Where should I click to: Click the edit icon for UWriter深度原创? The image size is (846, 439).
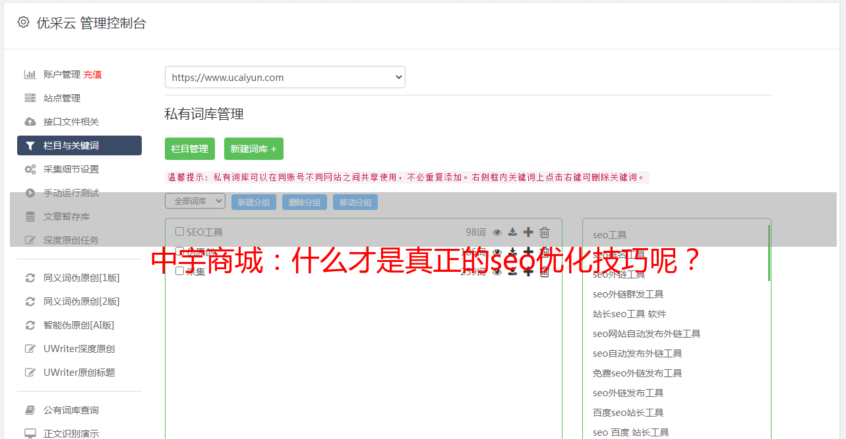(x=30, y=349)
